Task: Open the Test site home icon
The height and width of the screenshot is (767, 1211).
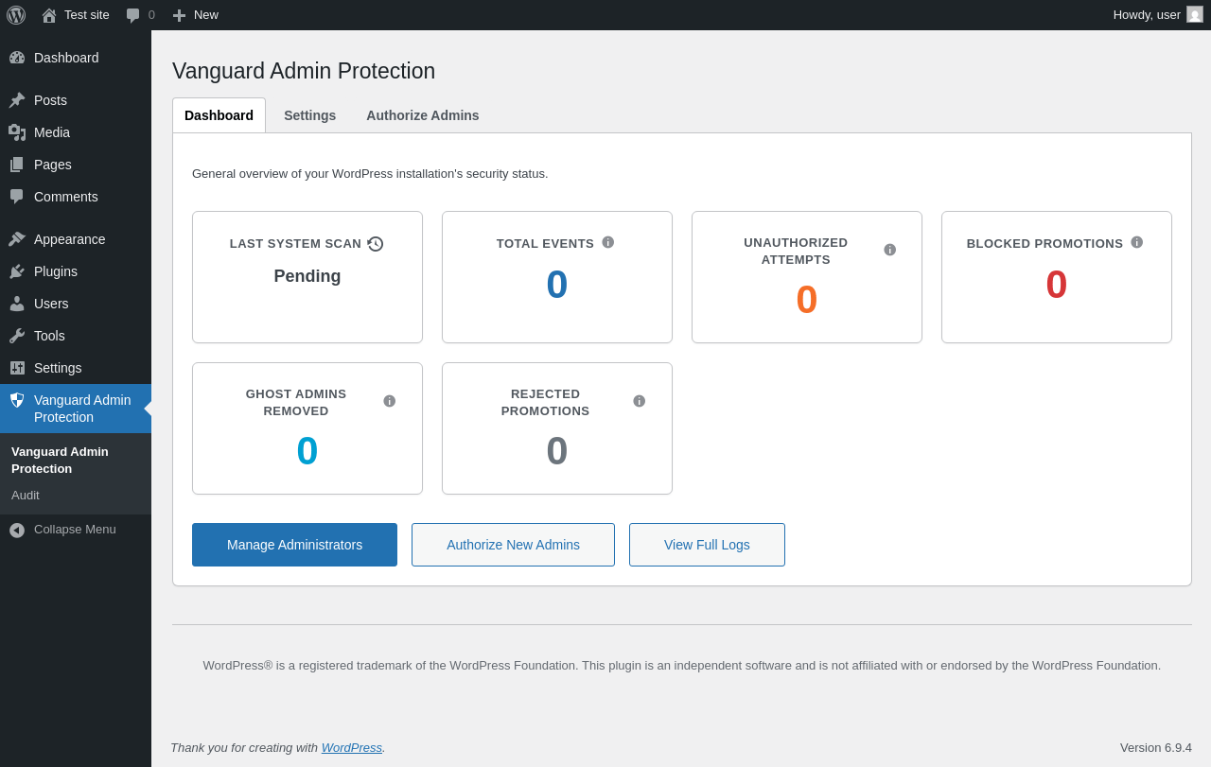Action: point(49,15)
